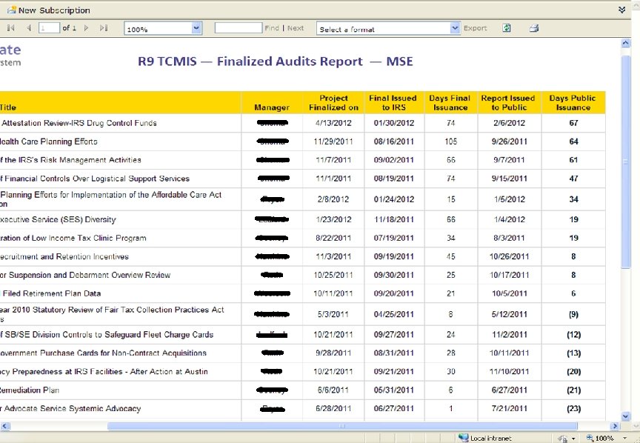Click Filed Retirement Plan Data title

(51, 293)
